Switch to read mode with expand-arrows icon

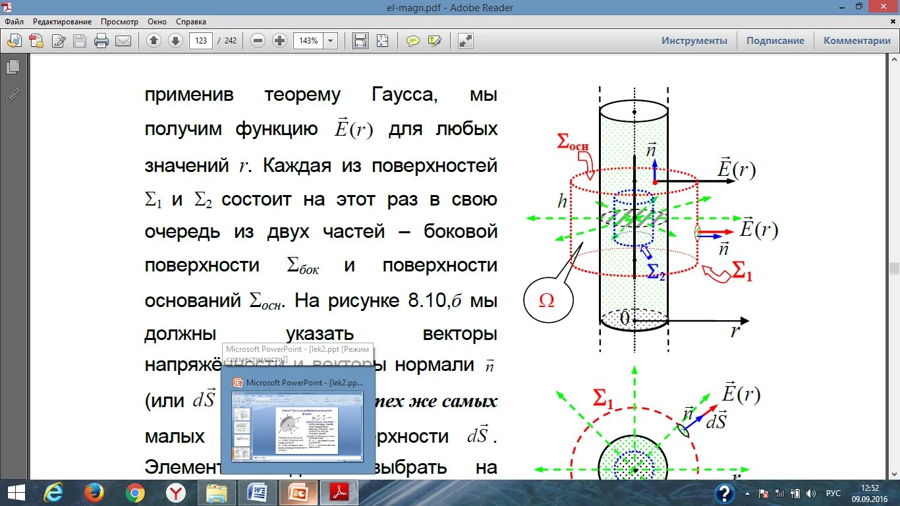466,41
